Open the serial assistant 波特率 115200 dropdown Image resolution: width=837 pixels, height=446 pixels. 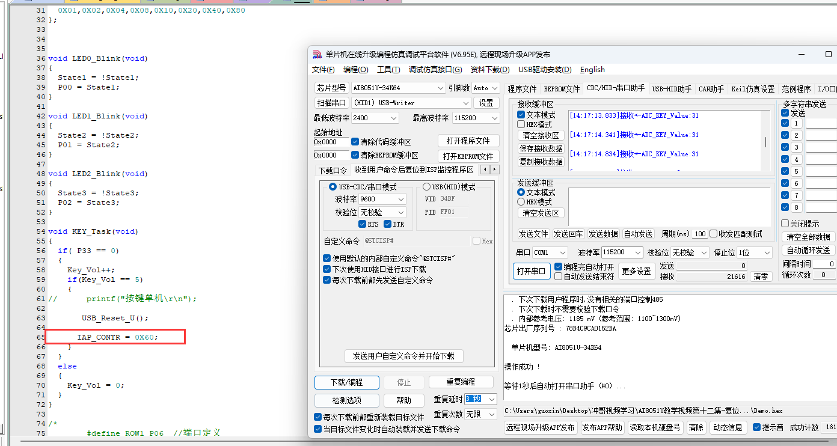pyautogui.click(x=637, y=252)
